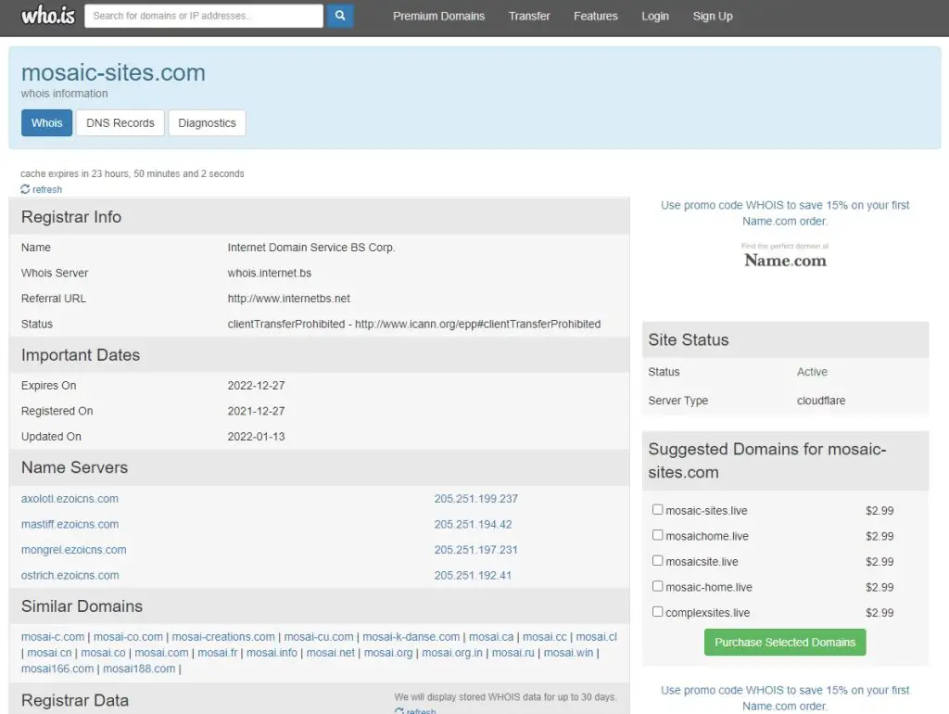
Task: Open the Features menu item
Action: pos(596,17)
